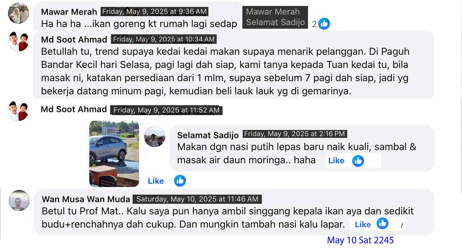Like Selamat Sadijo's reply via Like text
The height and width of the screenshot is (251, 462).
point(336,161)
